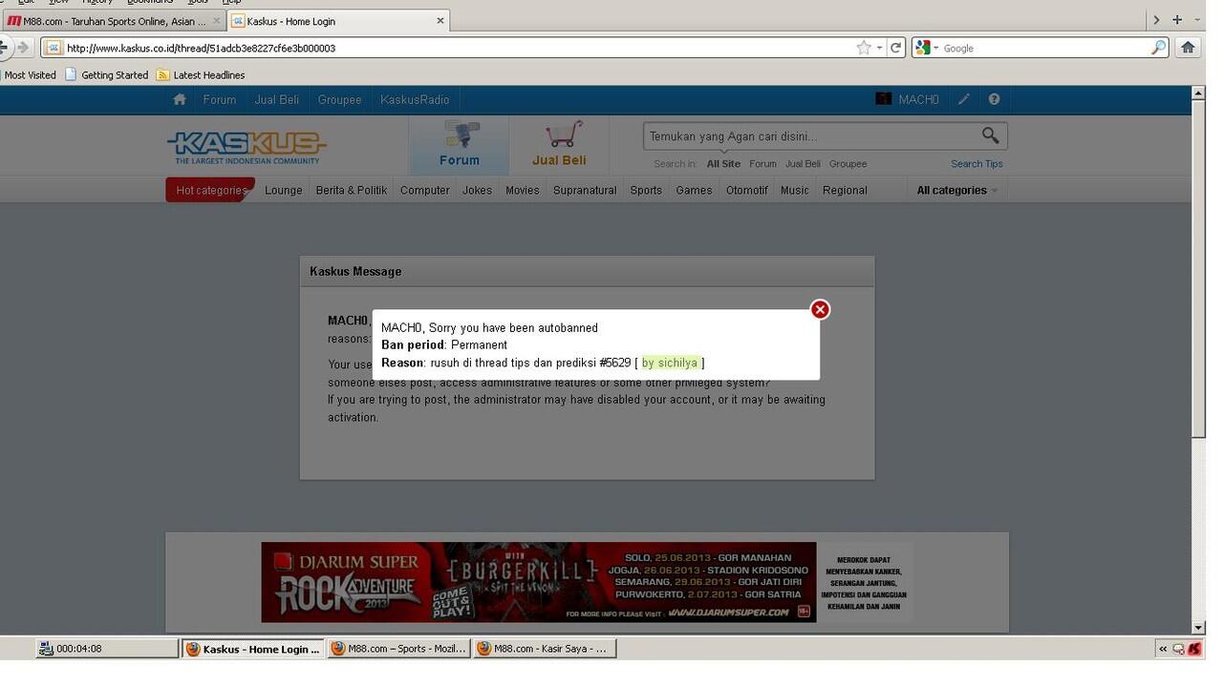Open the help question mark icon
The width and height of the screenshot is (1223, 687).
pyautogui.click(x=994, y=99)
